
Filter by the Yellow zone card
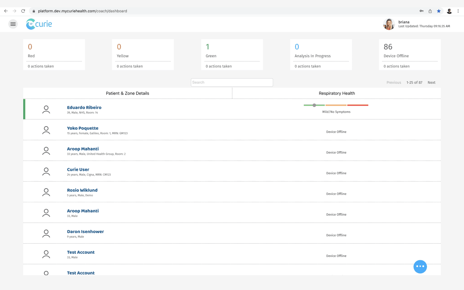pos(143,55)
